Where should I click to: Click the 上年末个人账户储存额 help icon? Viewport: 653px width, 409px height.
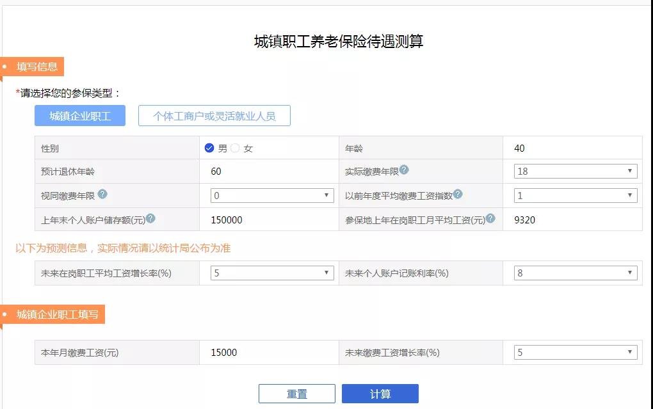pos(151,218)
